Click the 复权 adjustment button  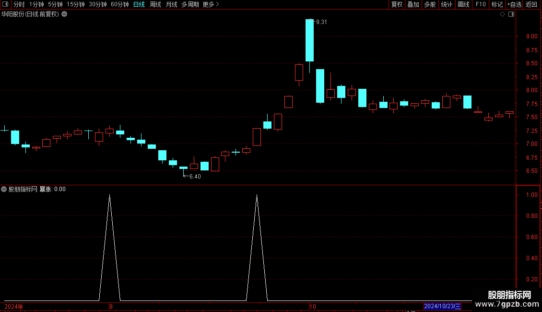(x=397, y=4)
